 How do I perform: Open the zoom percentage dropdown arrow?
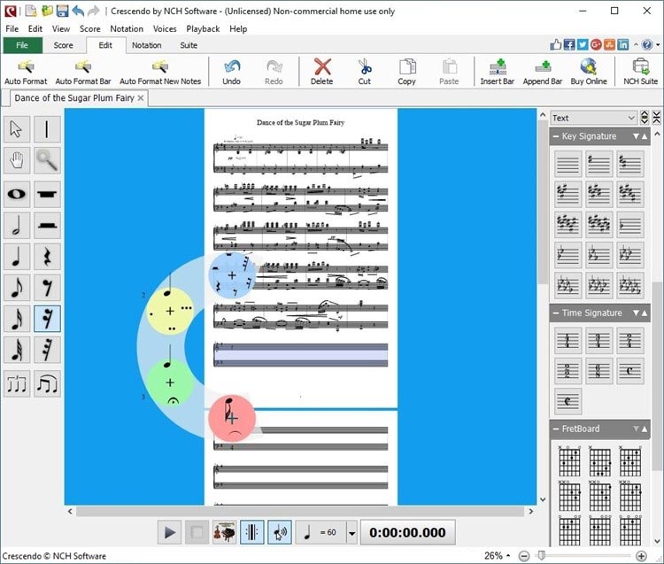click(508, 556)
